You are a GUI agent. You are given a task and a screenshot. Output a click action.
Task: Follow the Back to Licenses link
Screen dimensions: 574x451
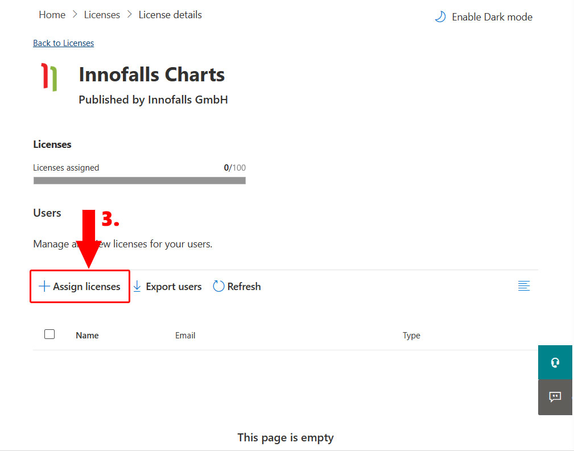pos(63,43)
